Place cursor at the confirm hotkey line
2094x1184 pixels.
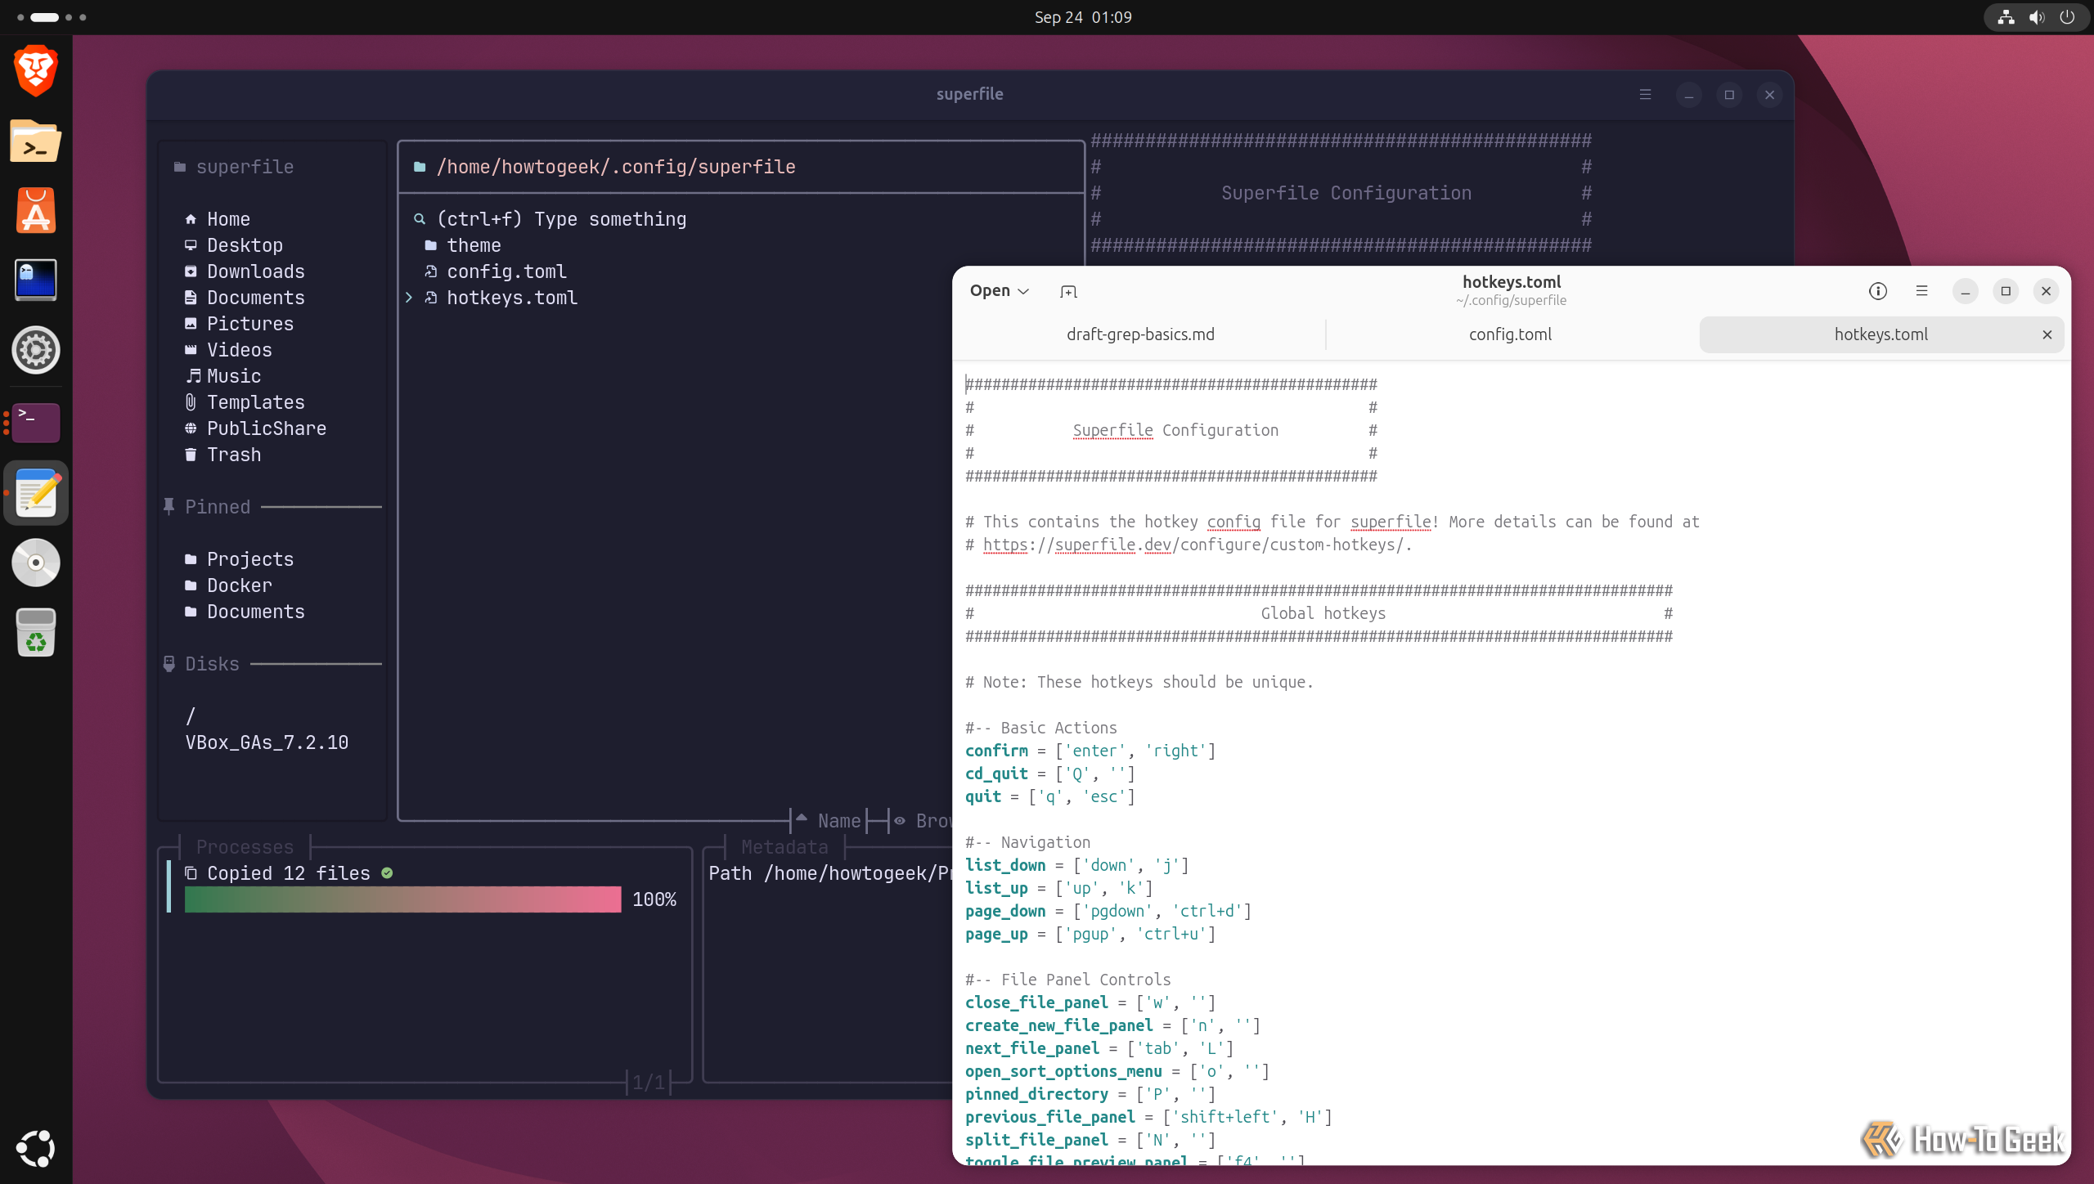(x=1090, y=751)
